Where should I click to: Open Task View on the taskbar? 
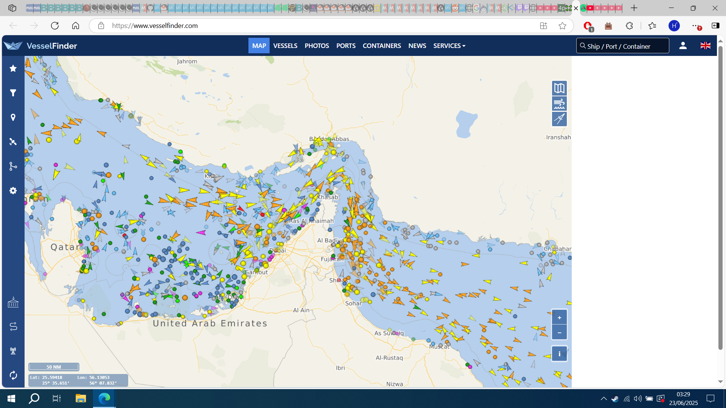click(x=57, y=399)
